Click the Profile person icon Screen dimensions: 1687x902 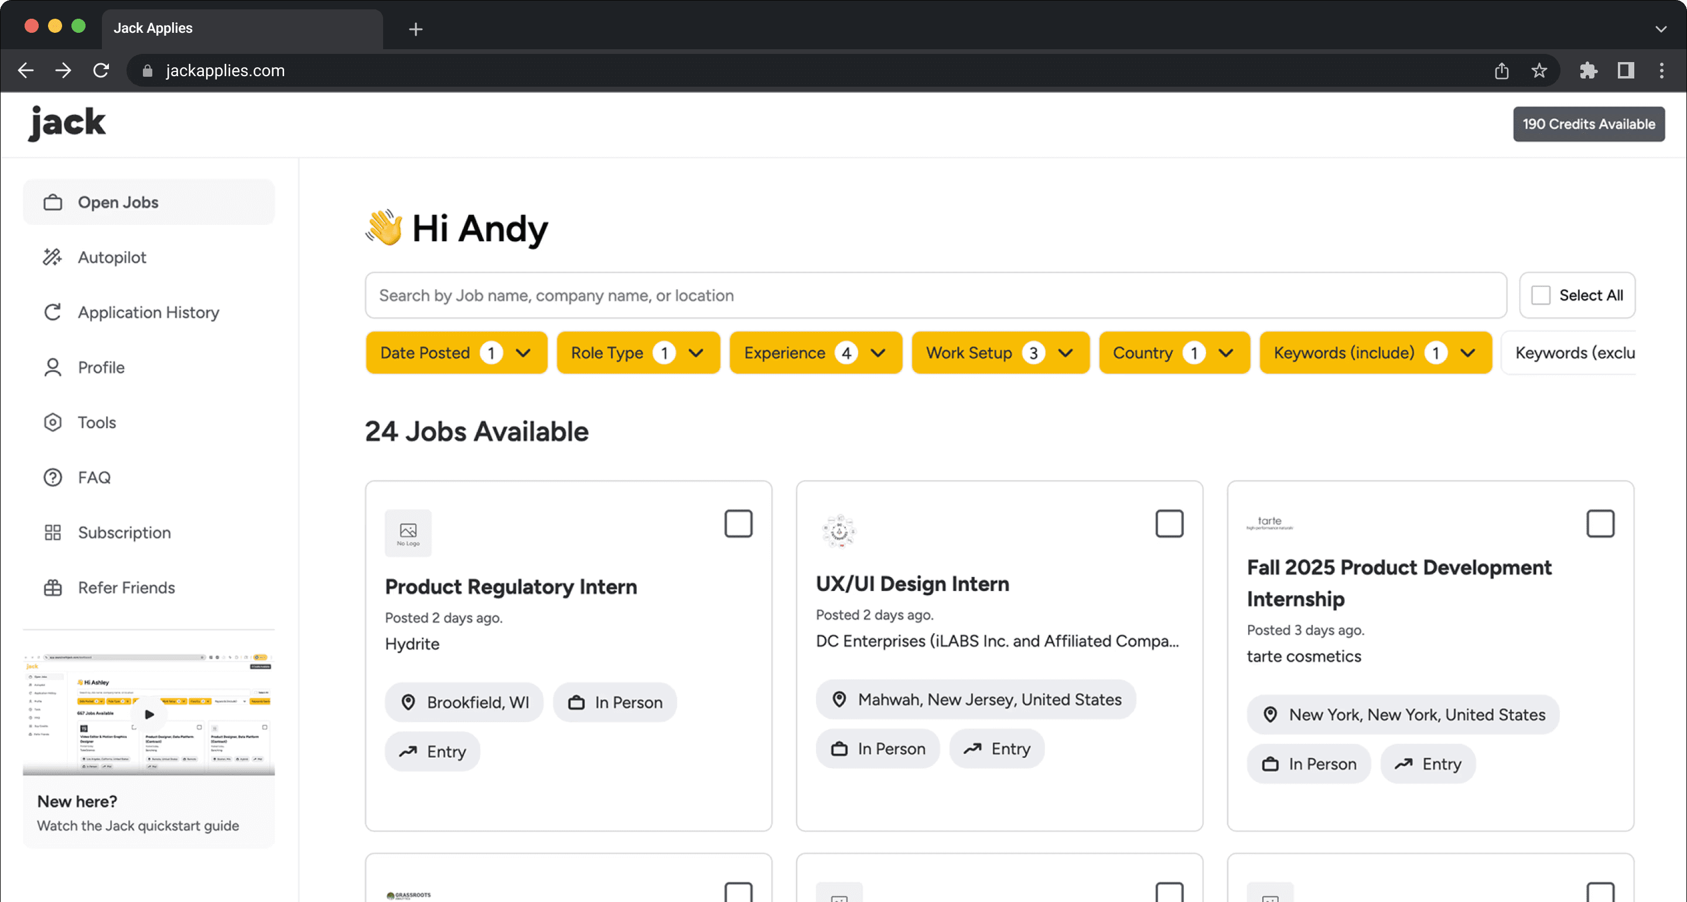(52, 367)
